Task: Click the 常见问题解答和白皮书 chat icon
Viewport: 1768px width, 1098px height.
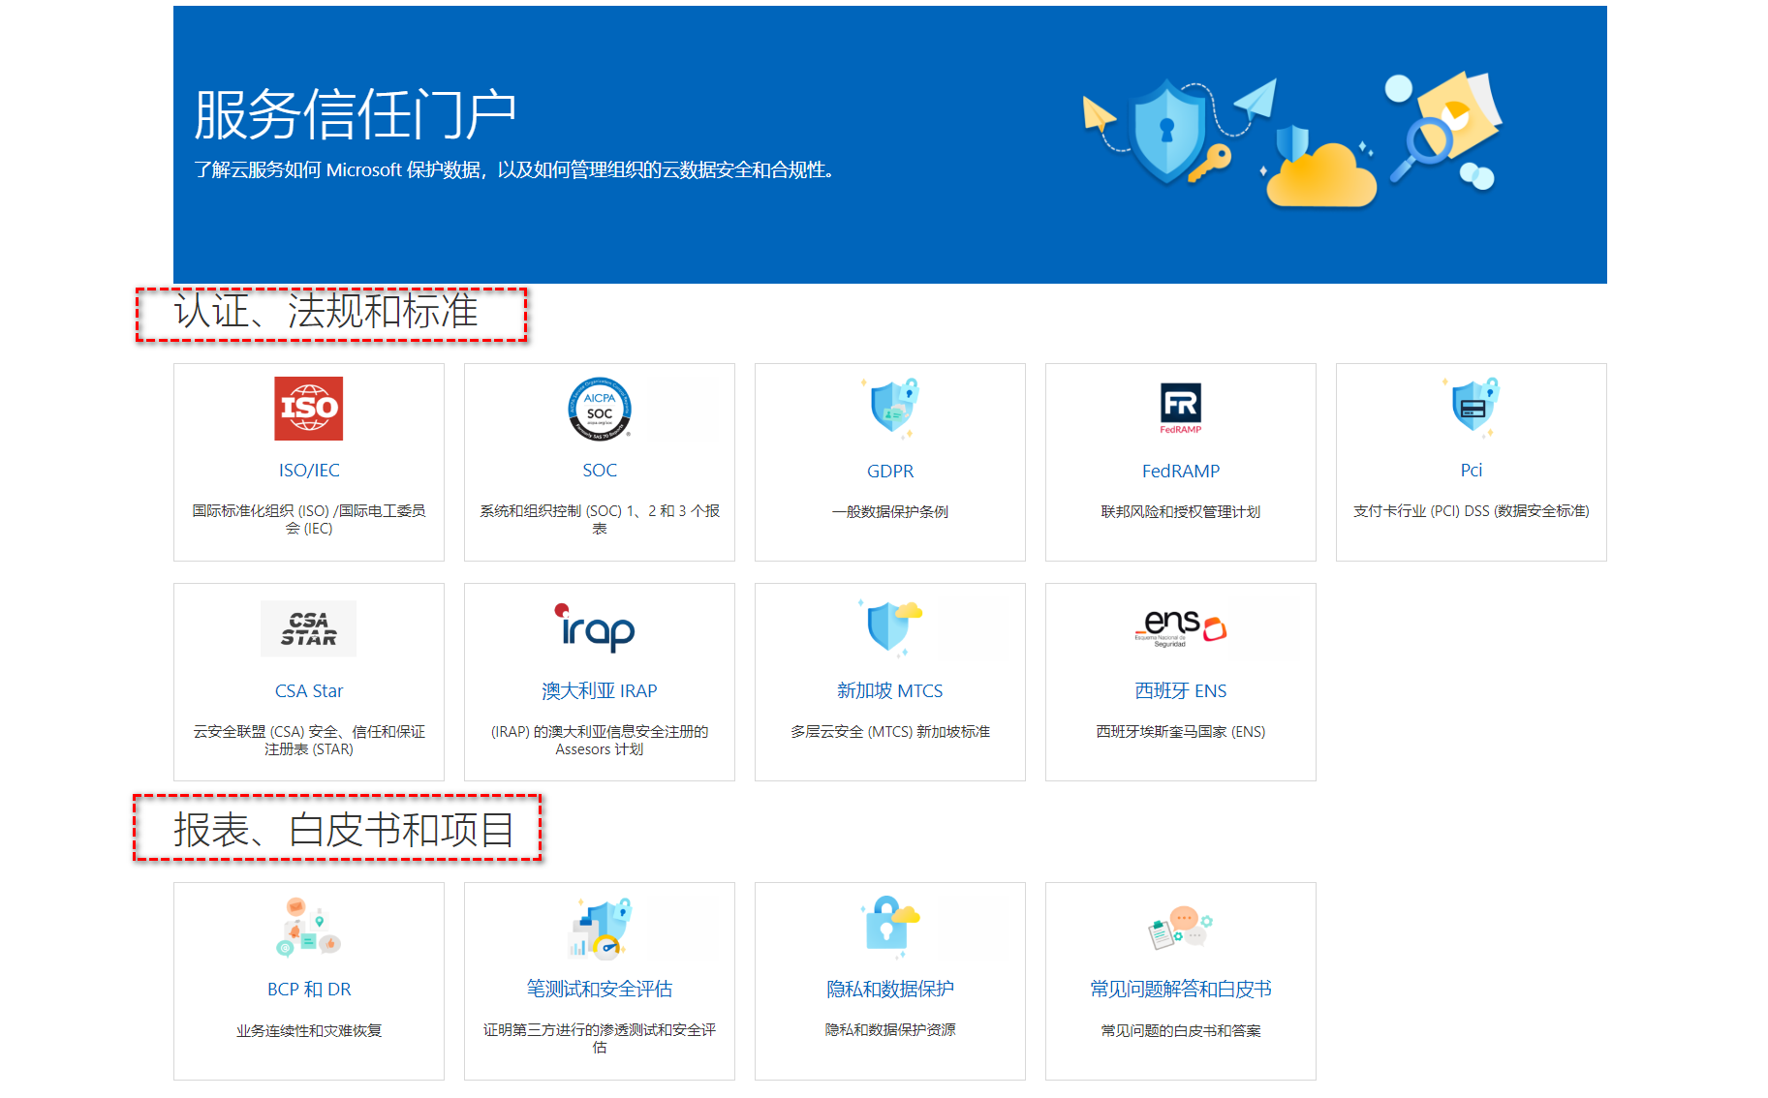Action: [1181, 928]
